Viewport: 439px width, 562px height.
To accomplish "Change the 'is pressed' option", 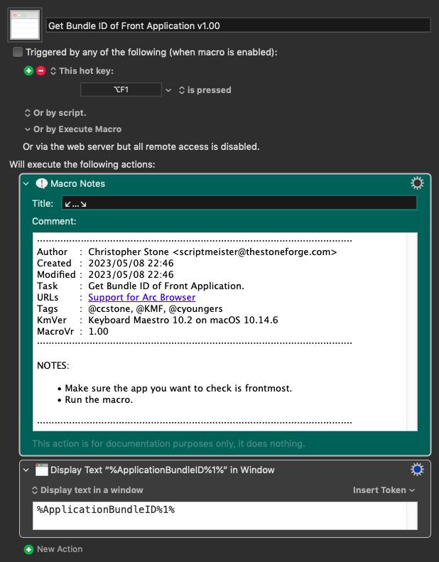I will [x=205, y=90].
